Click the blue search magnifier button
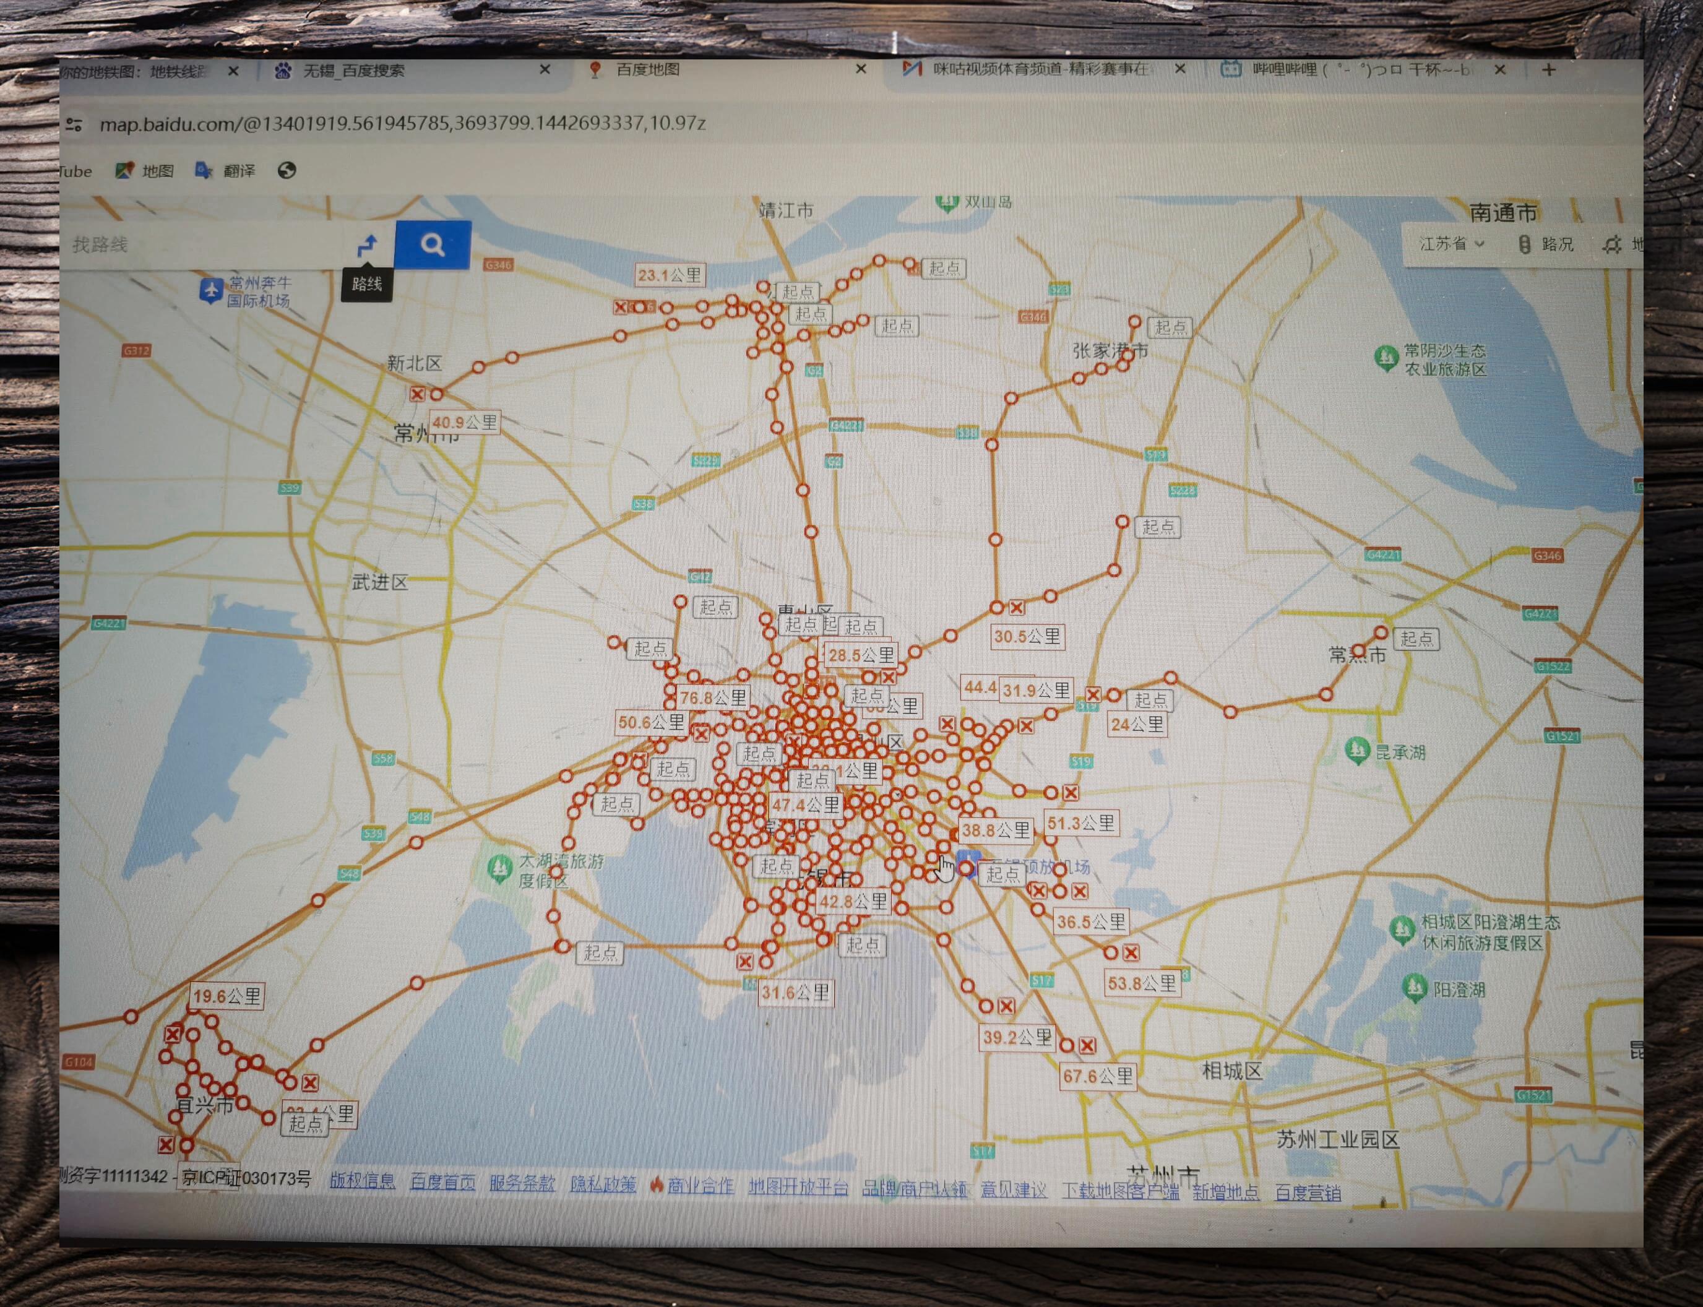Screen dimensions: 1703x1307 pos(433,245)
